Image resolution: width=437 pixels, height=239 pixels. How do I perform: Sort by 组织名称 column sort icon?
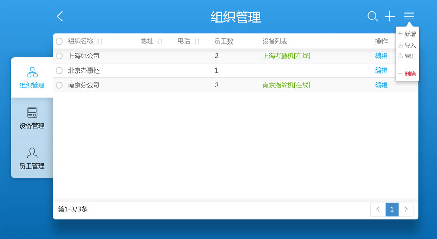click(100, 42)
